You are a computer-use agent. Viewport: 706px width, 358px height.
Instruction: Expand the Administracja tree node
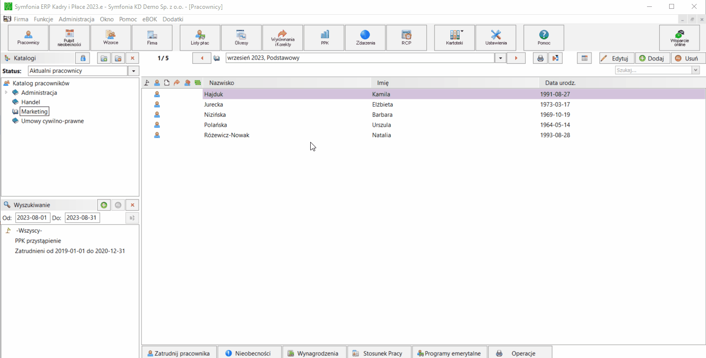[6, 92]
